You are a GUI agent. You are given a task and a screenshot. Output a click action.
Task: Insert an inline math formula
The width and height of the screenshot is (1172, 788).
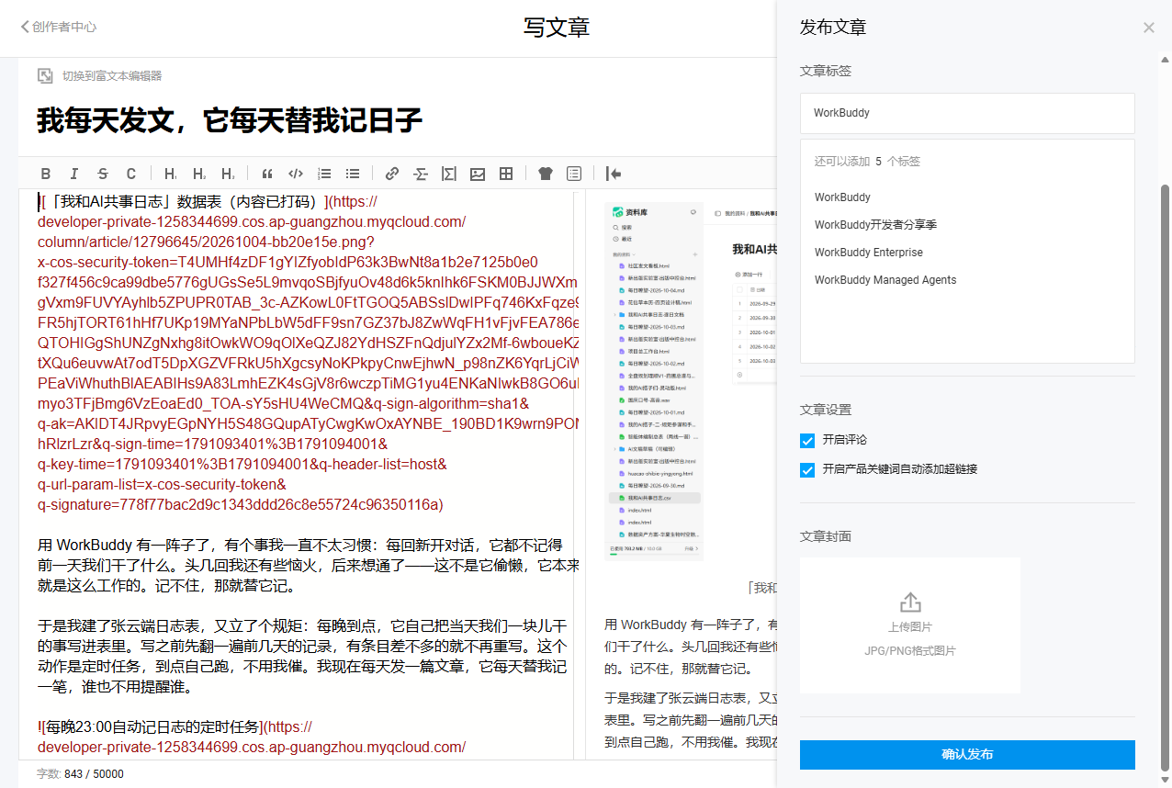click(x=421, y=174)
